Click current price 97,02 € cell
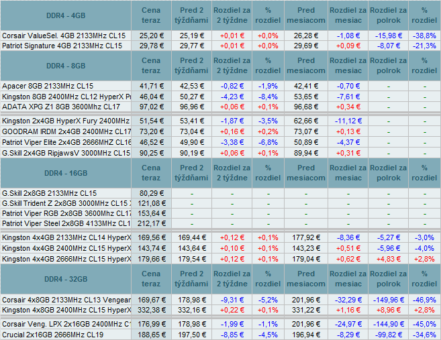 pyautogui.click(x=151, y=107)
